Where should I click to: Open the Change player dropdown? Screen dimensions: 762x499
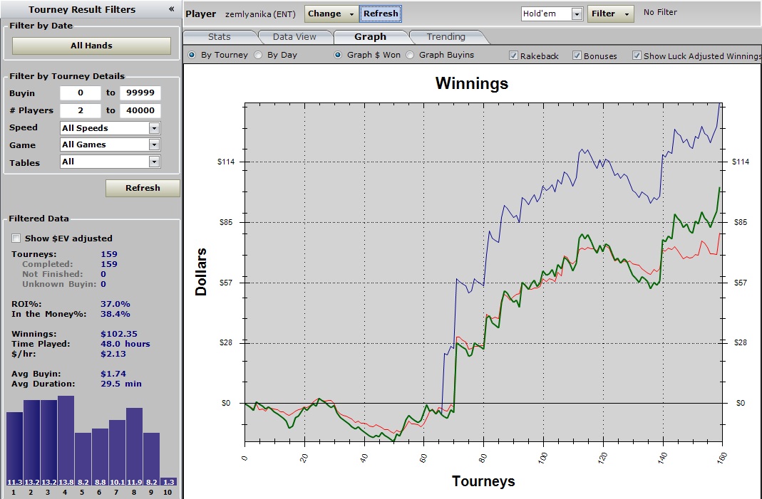click(x=331, y=14)
